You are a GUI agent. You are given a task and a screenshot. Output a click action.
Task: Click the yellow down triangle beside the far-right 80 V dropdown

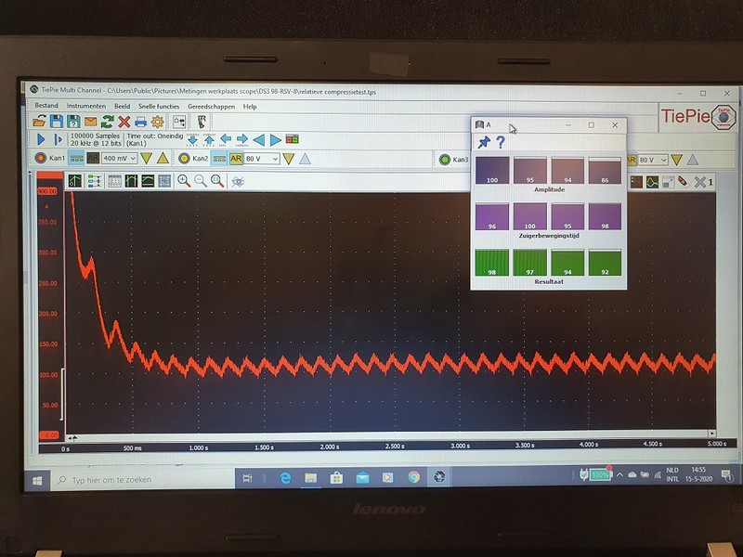coord(677,160)
